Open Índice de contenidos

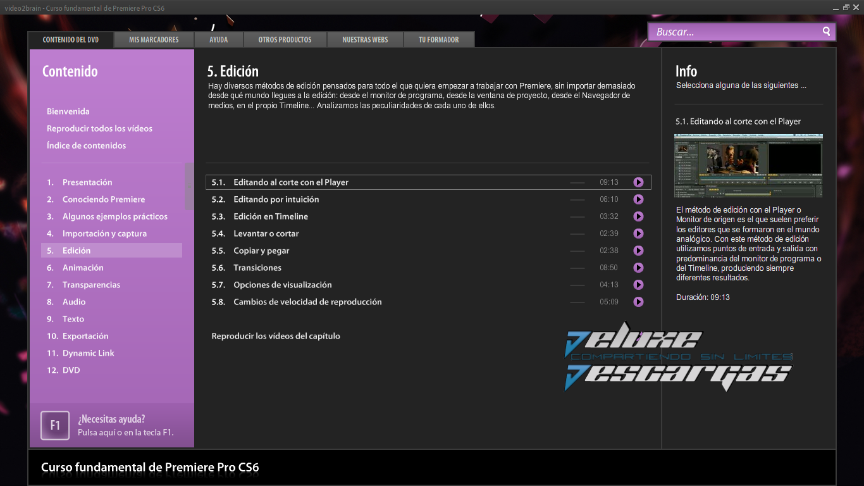(86, 146)
